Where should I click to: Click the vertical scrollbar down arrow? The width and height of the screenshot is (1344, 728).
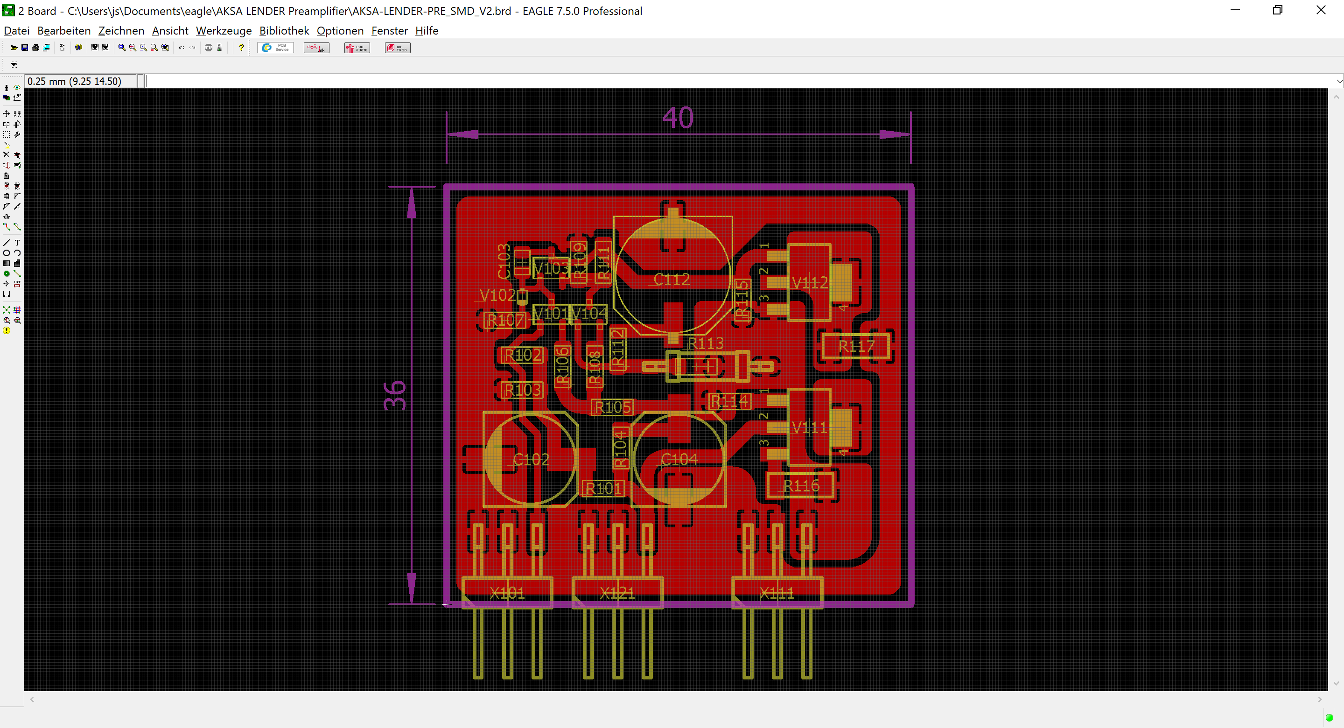pos(1336,683)
